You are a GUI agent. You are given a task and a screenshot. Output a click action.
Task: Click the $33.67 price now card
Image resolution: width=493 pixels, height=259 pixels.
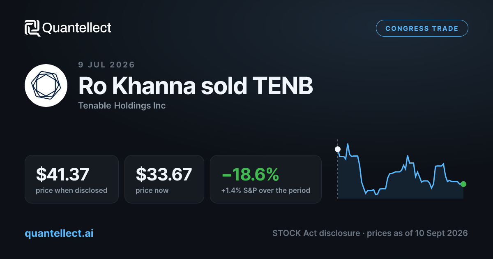coord(164,179)
